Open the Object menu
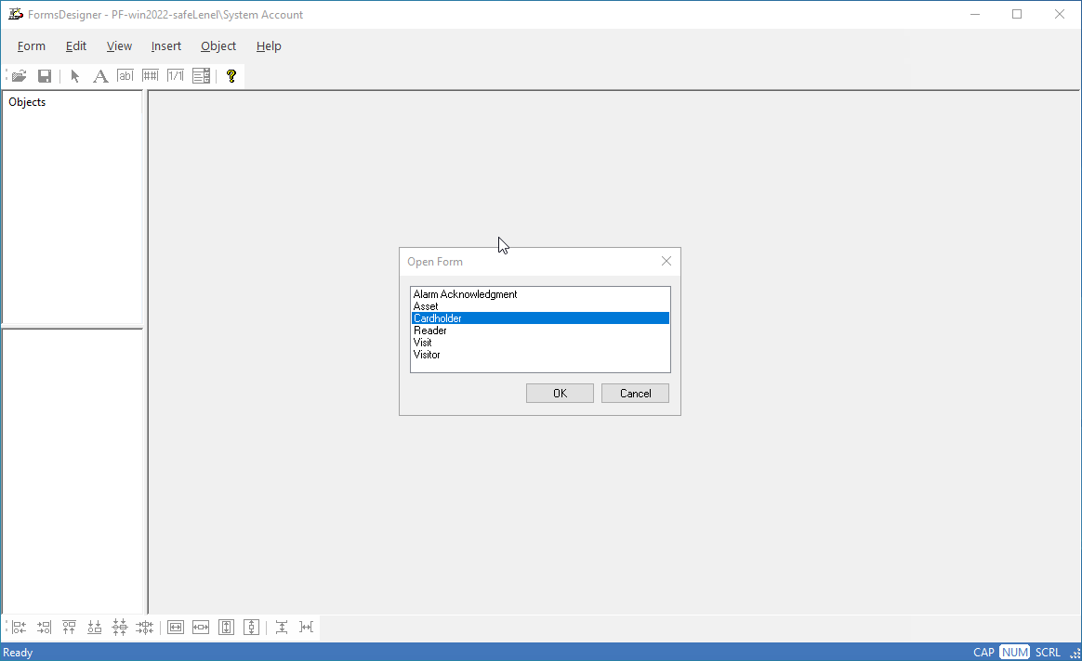 tap(218, 46)
